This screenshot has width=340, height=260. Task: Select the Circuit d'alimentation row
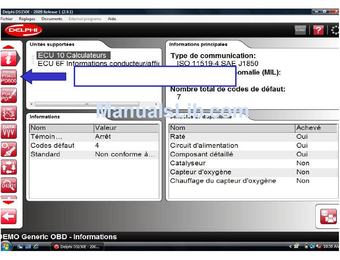[x=253, y=146]
